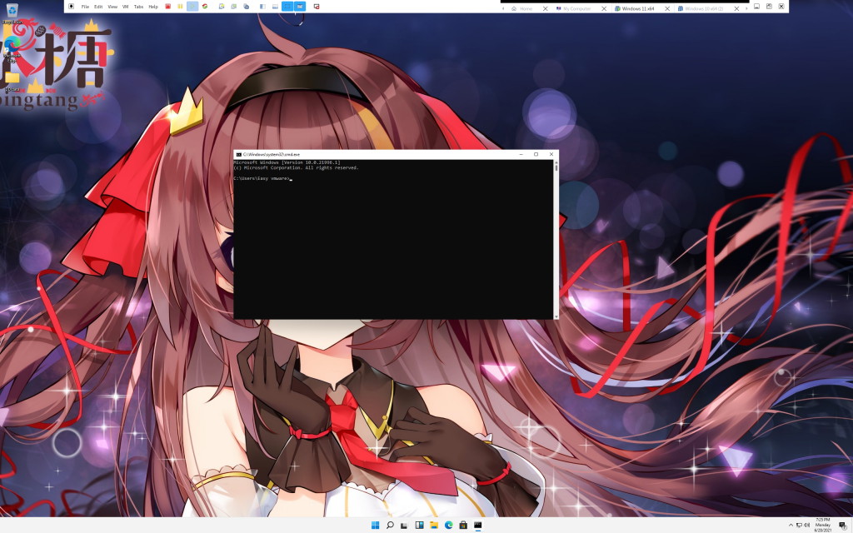Viewport: 853px width, 533px height.
Task: Open the Recycle Bin desktop icon
Action: click(x=12, y=13)
